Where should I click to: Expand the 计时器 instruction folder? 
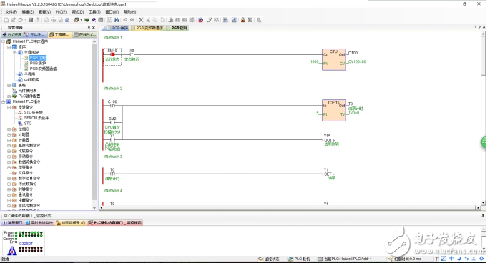point(9,134)
